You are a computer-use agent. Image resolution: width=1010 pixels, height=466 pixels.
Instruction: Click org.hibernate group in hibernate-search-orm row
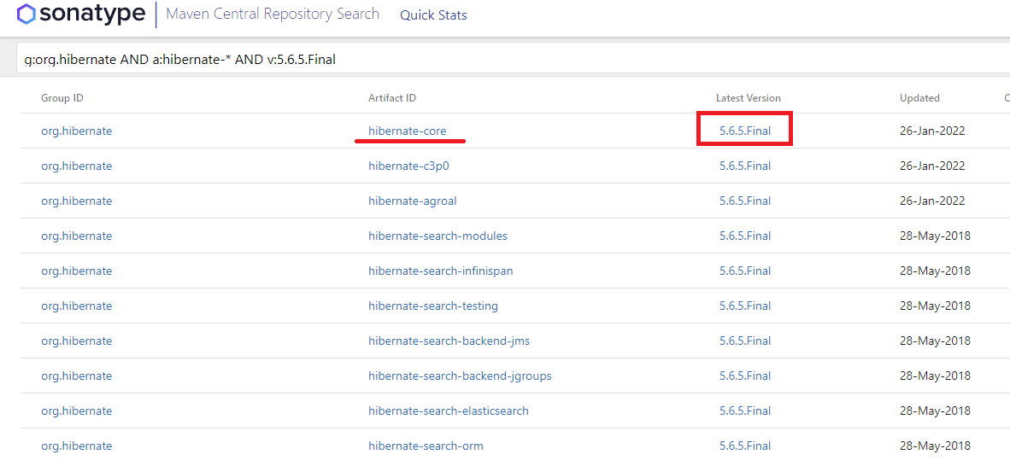77,446
